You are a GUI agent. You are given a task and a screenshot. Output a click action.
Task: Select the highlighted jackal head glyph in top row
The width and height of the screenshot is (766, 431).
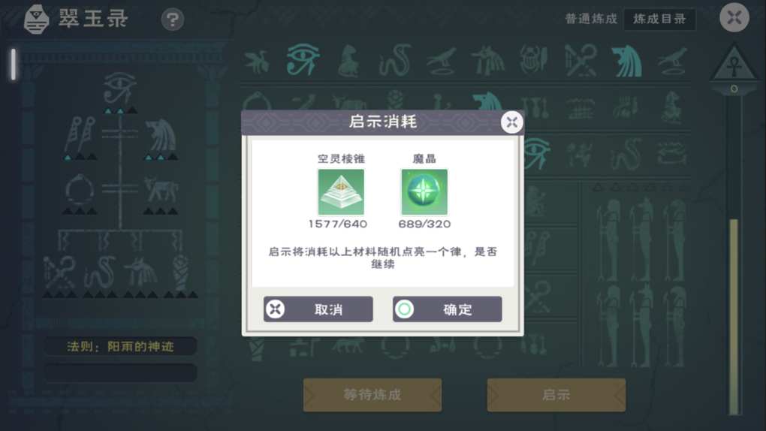(626, 61)
